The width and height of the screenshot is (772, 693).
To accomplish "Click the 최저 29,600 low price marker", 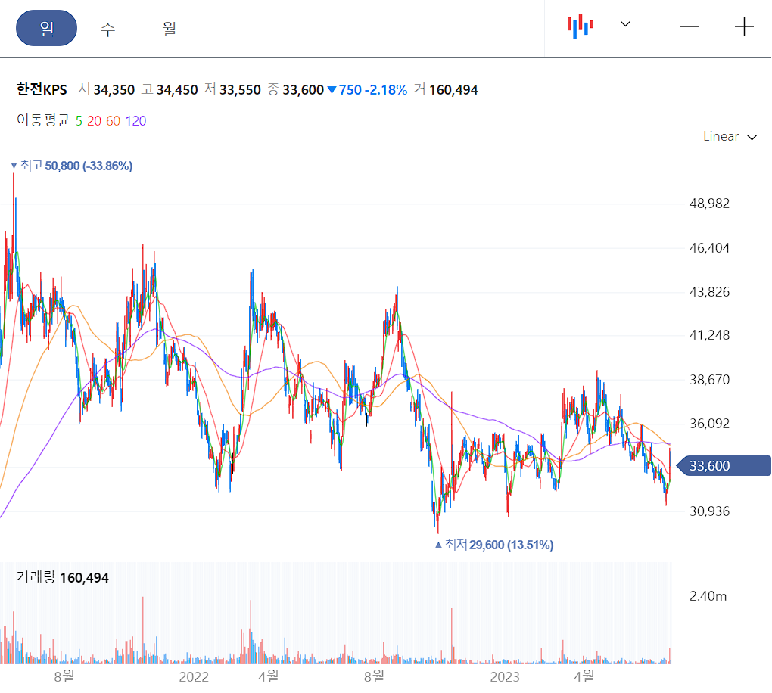I will [494, 545].
